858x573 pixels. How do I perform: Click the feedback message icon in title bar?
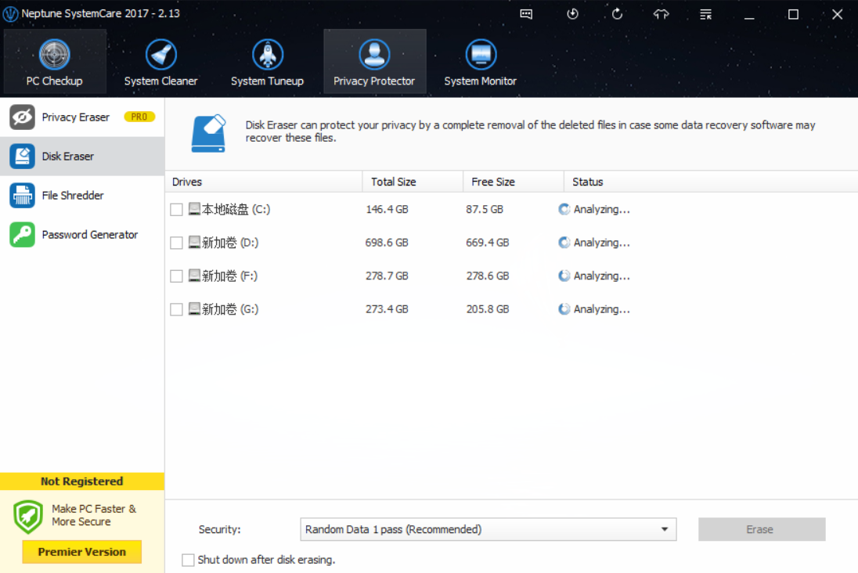click(x=526, y=14)
